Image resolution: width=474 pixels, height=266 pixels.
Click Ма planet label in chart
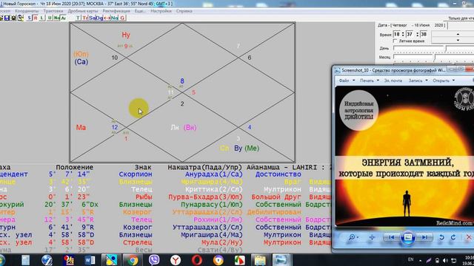81,128
